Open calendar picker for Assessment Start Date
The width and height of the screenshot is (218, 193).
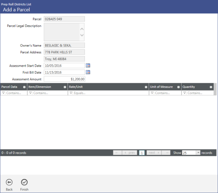[x=88, y=65]
